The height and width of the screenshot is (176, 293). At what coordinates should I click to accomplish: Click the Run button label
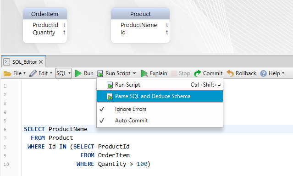coord(88,73)
